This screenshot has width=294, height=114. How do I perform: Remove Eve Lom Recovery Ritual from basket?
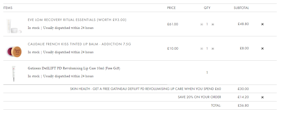262,24
